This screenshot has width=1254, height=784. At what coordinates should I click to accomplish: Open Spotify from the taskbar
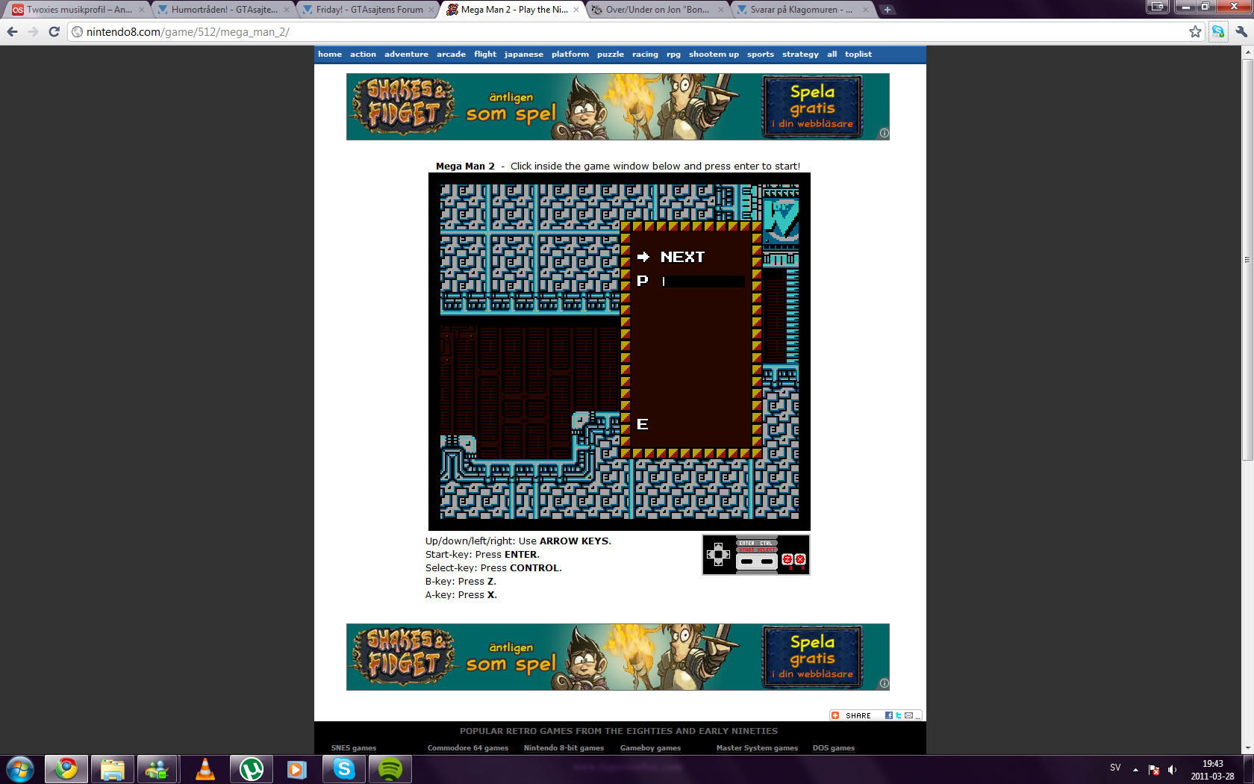[x=390, y=769]
